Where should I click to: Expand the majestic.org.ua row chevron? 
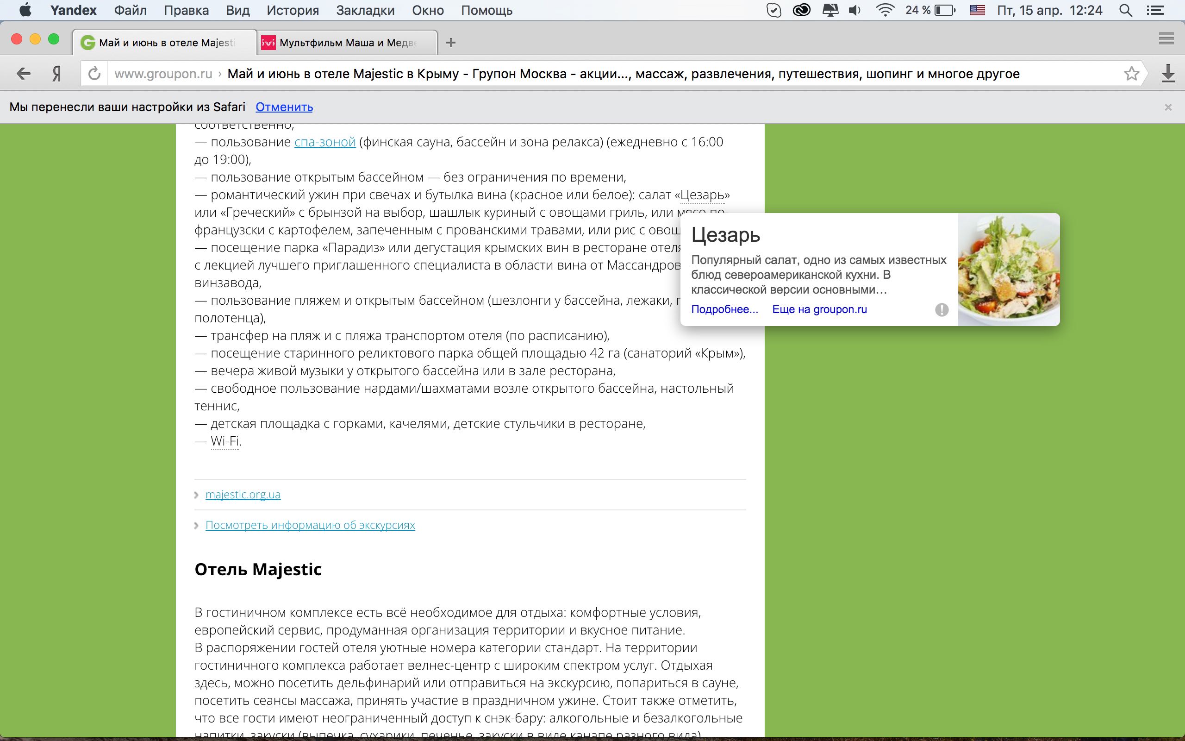(196, 495)
